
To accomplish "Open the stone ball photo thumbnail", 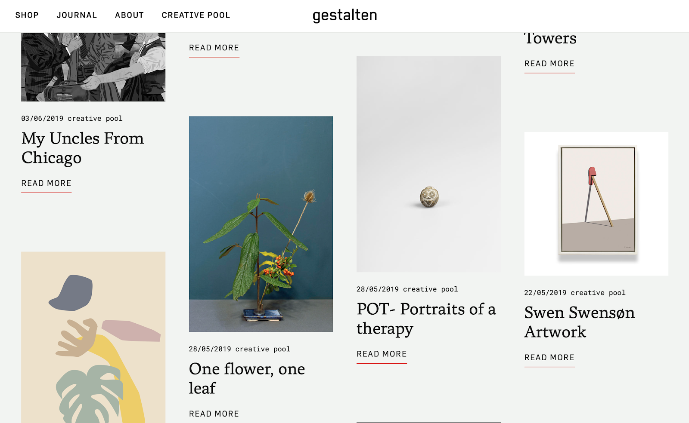I will pyautogui.click(x=428, y=164).
